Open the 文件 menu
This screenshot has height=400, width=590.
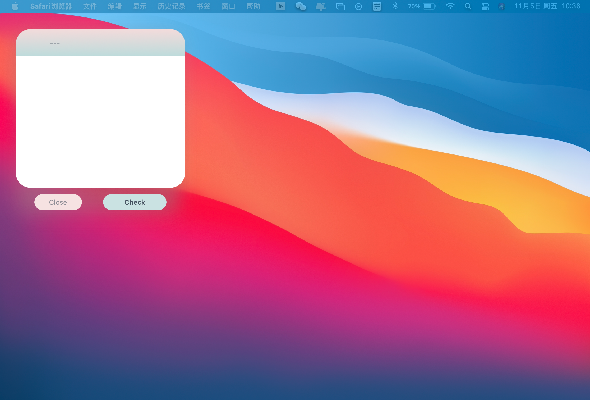90,6
